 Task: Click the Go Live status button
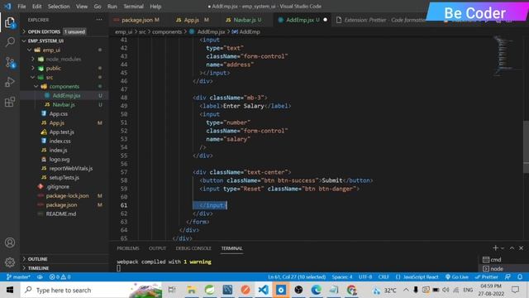pos(457,277)
